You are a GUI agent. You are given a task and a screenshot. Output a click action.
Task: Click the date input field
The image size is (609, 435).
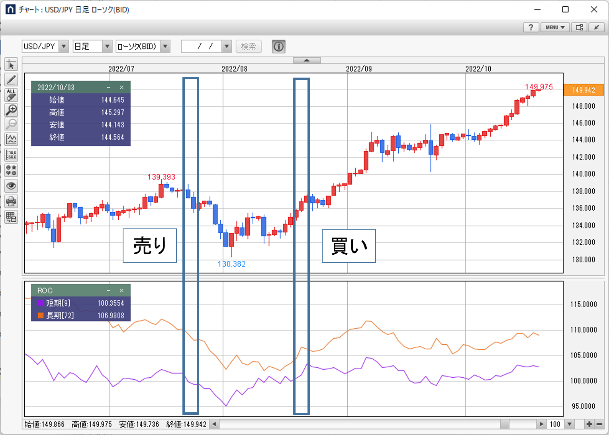(201, 47)
